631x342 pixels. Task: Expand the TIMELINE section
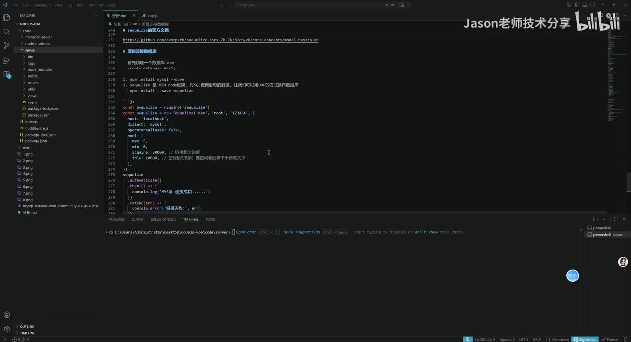click(x=58, y=333)
